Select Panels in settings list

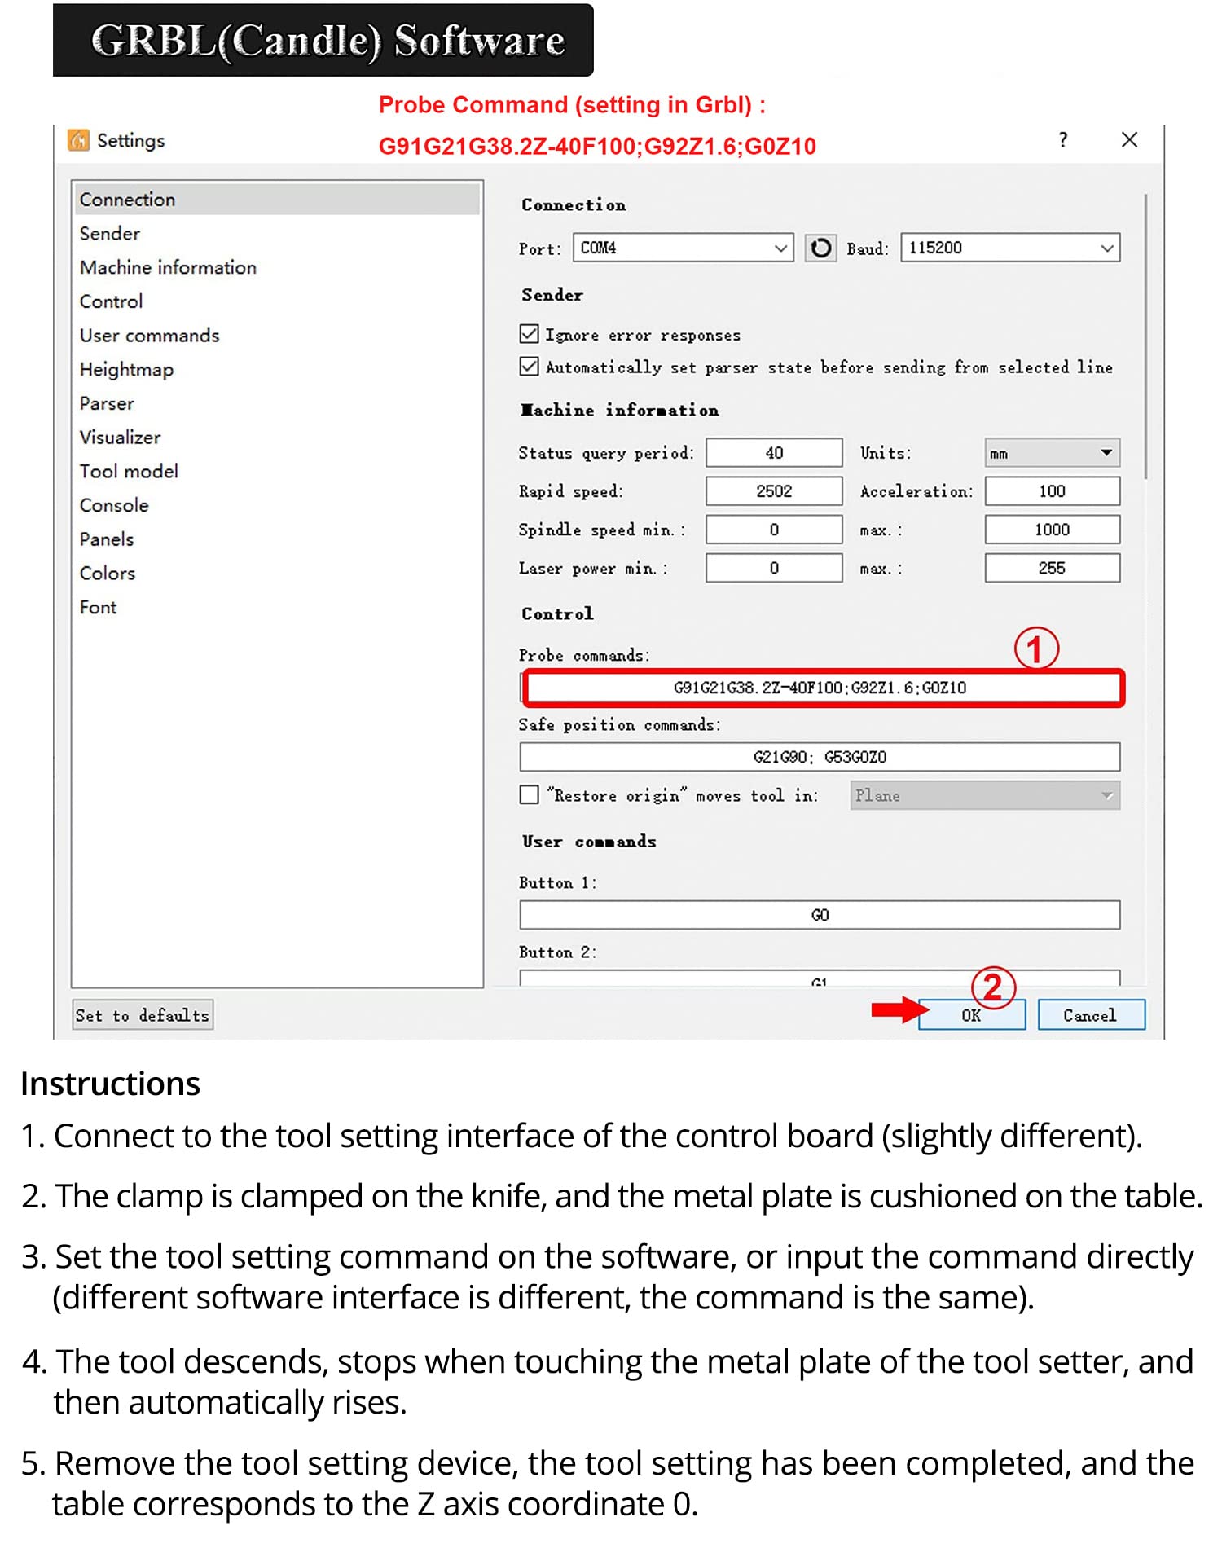coord(277,539)
